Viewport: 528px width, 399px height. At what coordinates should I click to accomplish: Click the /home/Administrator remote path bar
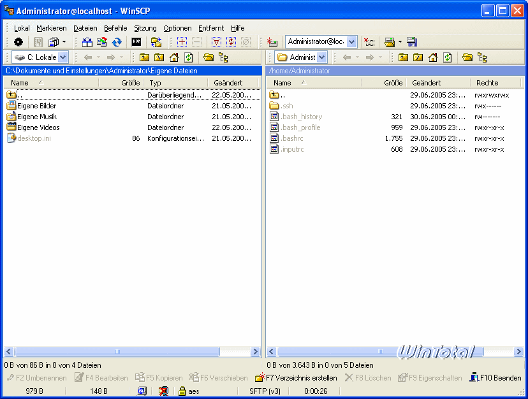pyautogui.click(x=395, y=71)
